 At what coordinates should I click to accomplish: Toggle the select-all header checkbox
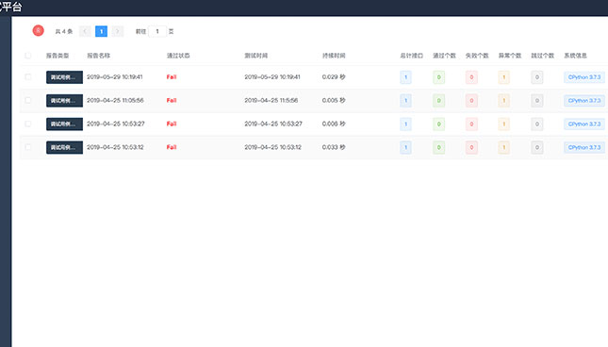(x=28, y=56)
